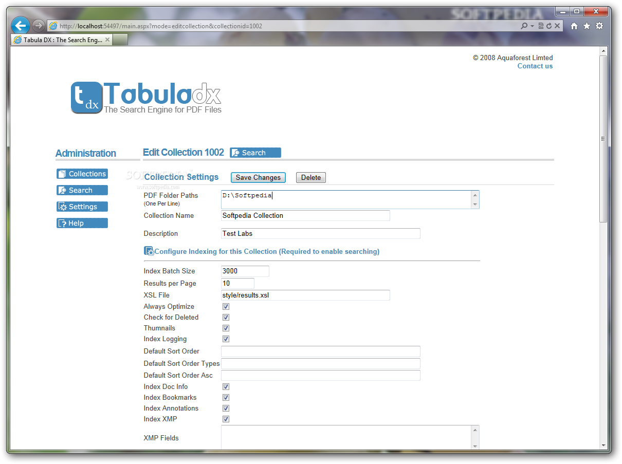Click the Default Sort Order field
The height and width of the screenshot is (464, 622).
click(321, 351)
